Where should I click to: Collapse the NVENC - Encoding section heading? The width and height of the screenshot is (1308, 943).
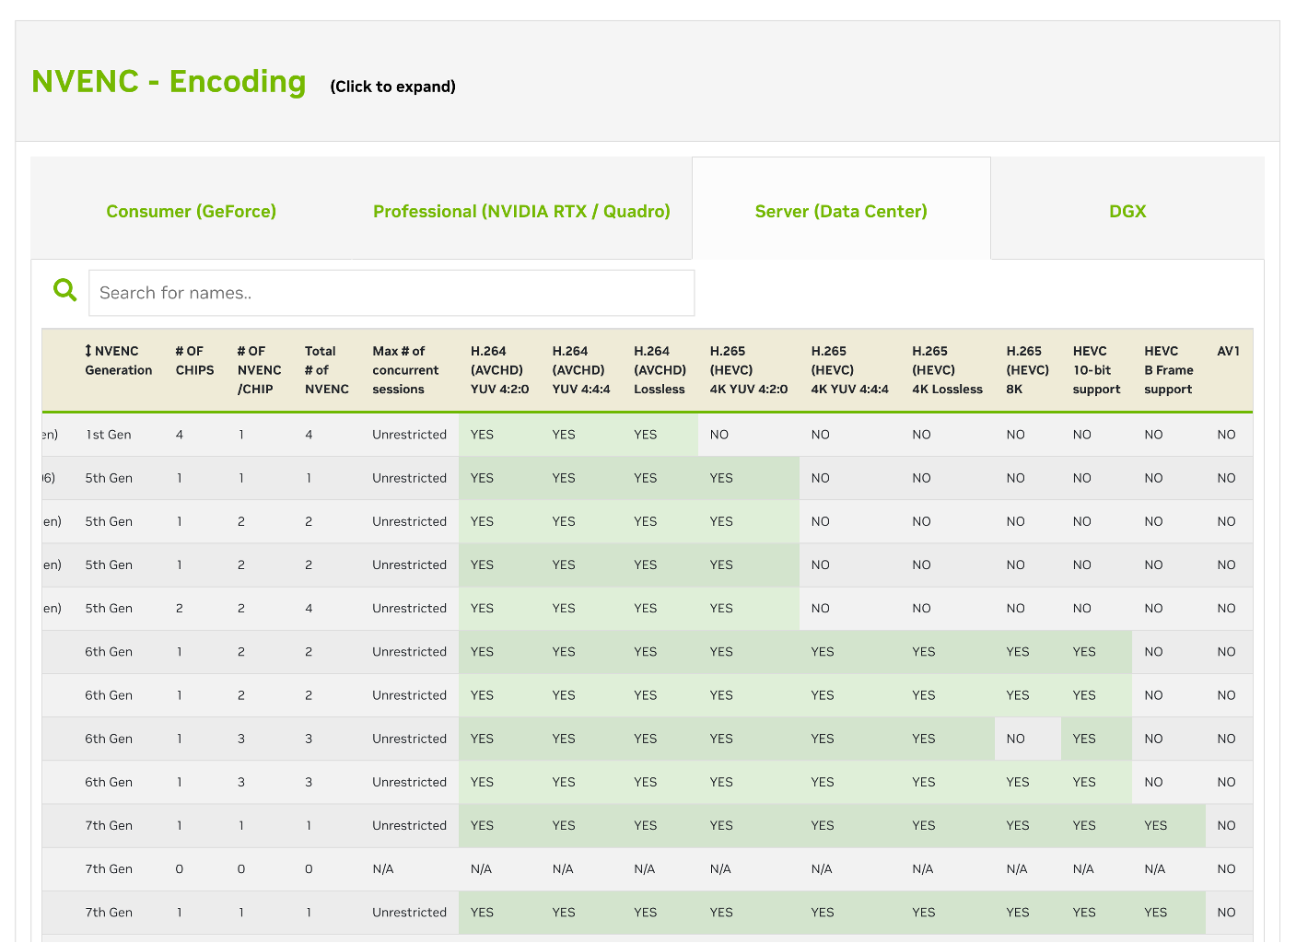(x=169, y=81)
